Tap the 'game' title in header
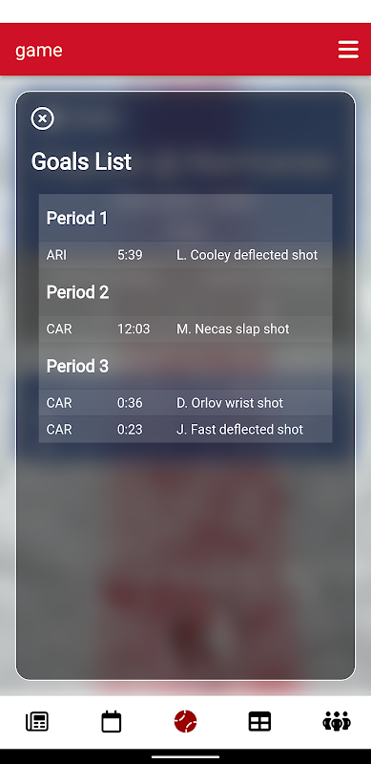The image size is (371, 764). pyautogui.click(x=39, y=51)
